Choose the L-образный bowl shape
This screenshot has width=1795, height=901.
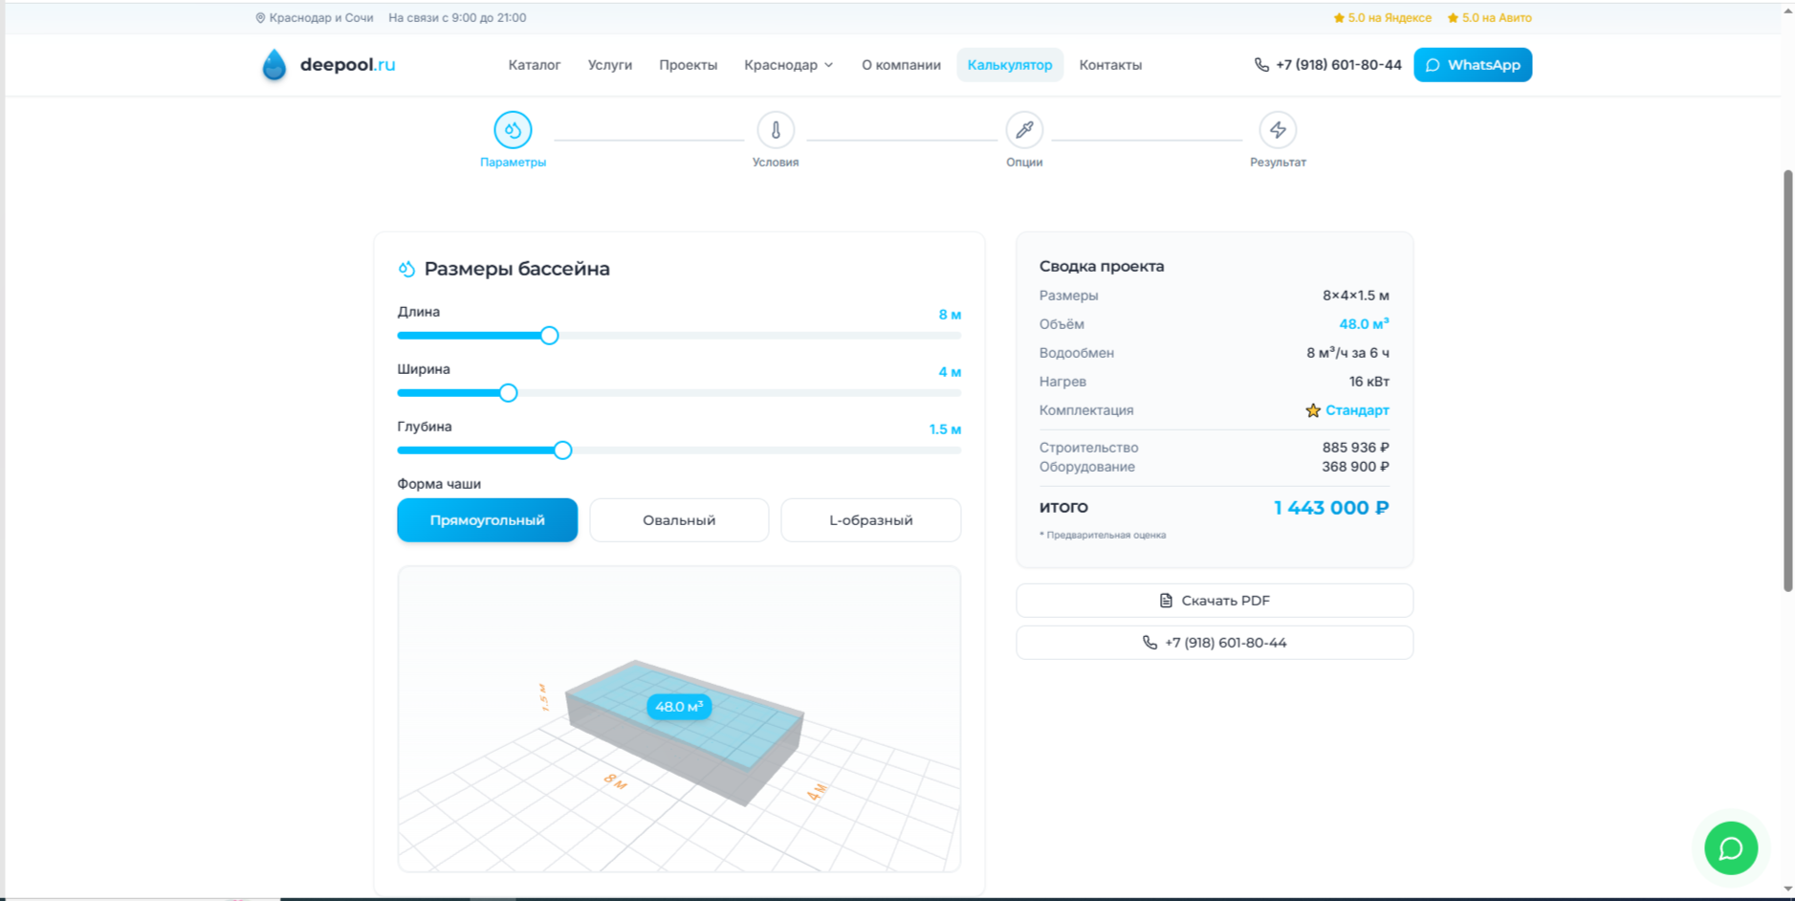pos(871,520)
